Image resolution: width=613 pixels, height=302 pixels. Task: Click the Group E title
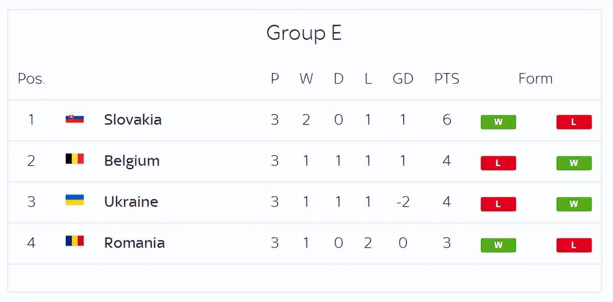304,33
